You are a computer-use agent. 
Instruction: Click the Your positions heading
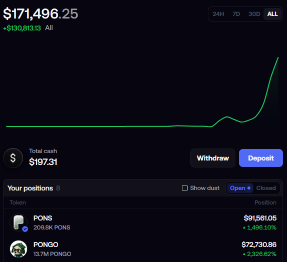coord(30,188)
